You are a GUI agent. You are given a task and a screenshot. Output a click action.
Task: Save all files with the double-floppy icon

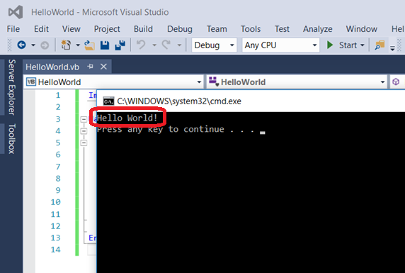(120, 45)
